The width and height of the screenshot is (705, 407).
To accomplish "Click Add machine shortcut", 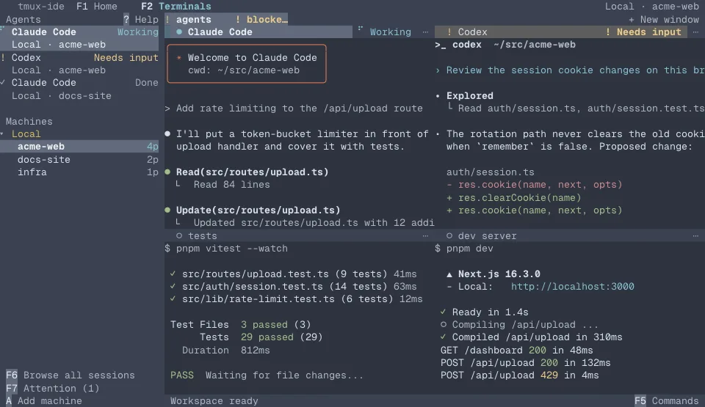I will coord(44,400).
